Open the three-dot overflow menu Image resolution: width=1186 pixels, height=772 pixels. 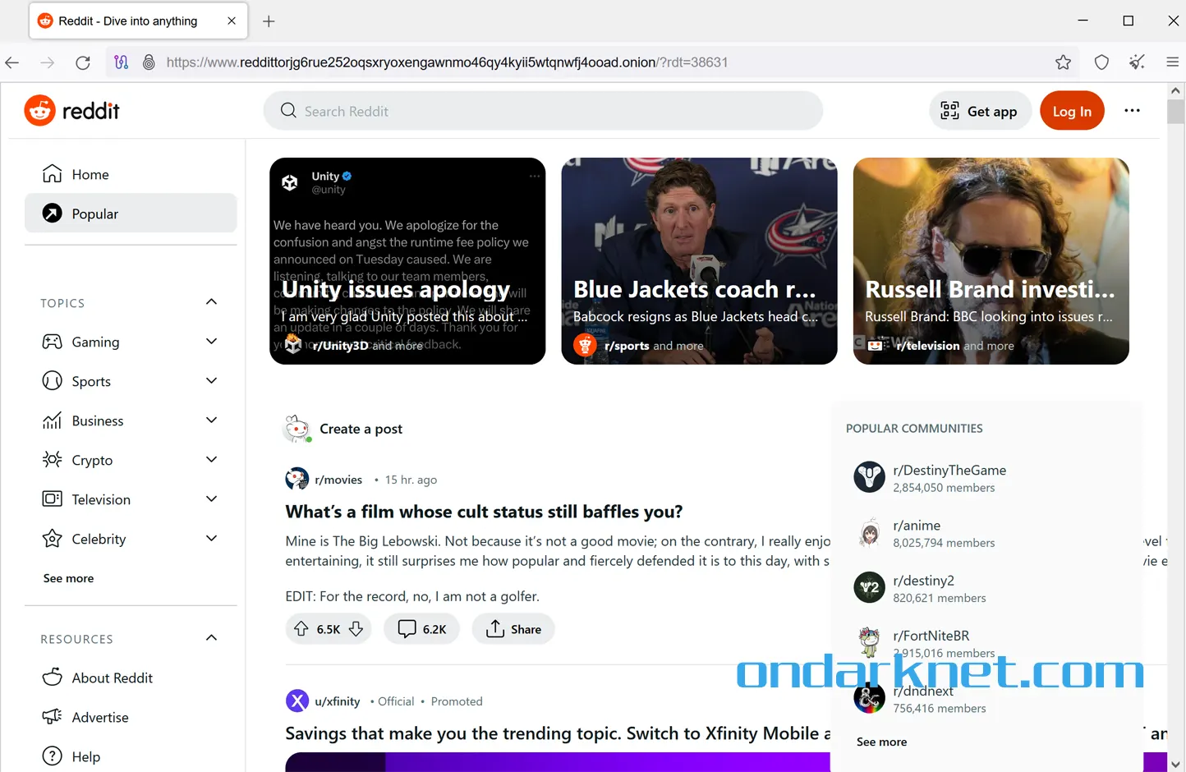[x=1133, y=110]
